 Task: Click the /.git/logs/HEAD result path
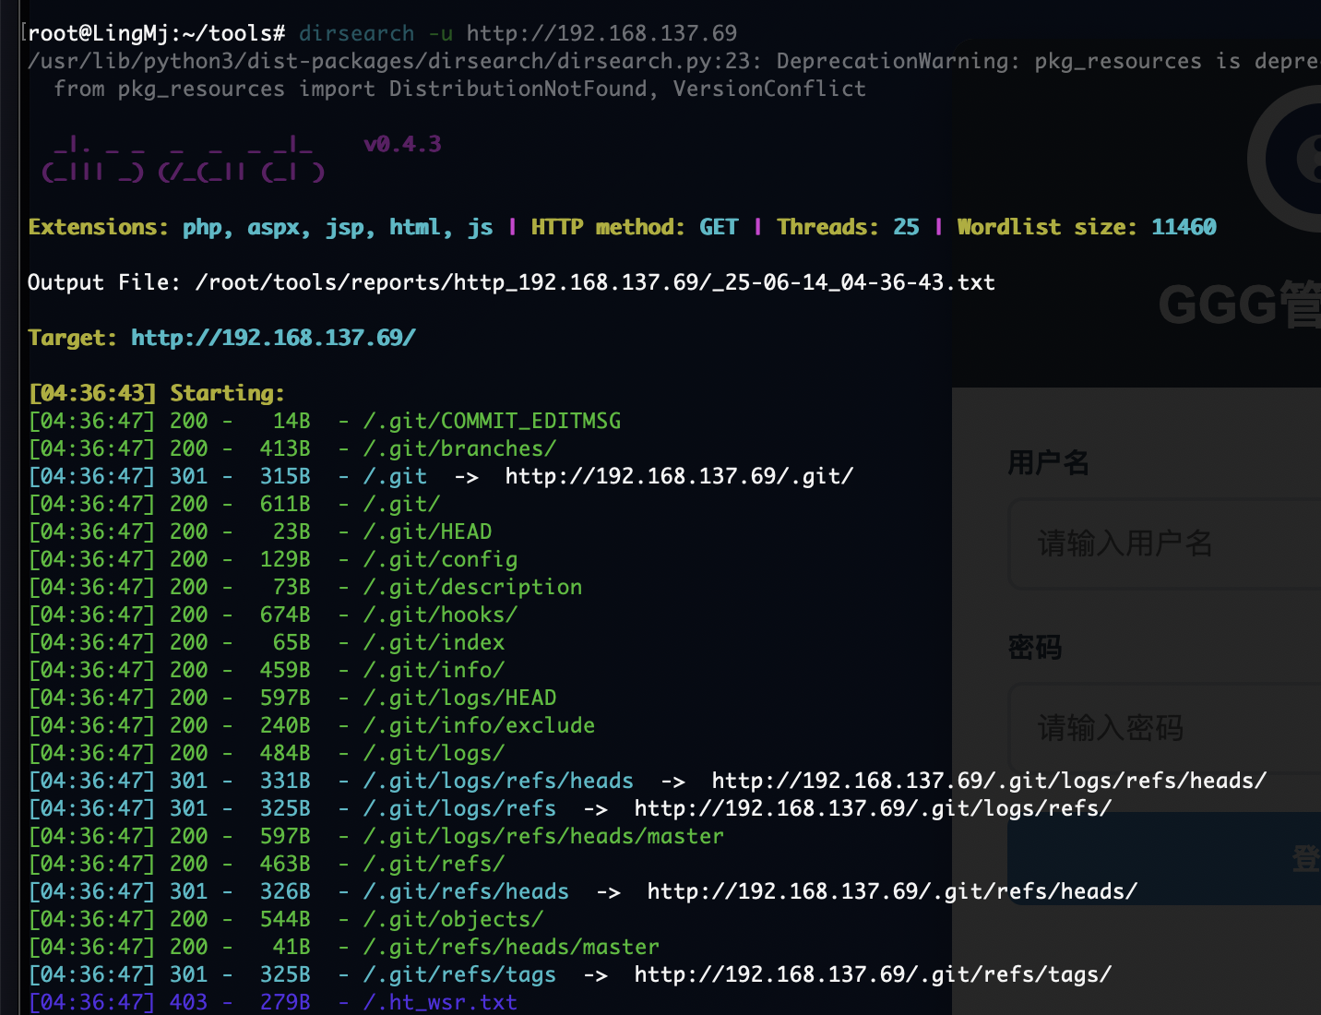click(x=459, y=698)
